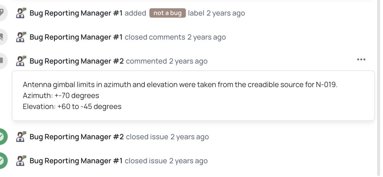Click the comment timeline icon
The width and height of the screenshot is (383, 177).
click(x=2, y=61)
